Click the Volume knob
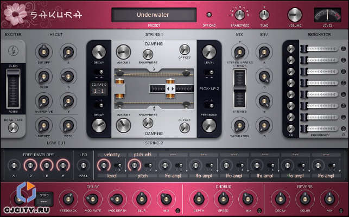Image resolution: width=349 pixels, height=217 pixels. (x=295, y=15)
